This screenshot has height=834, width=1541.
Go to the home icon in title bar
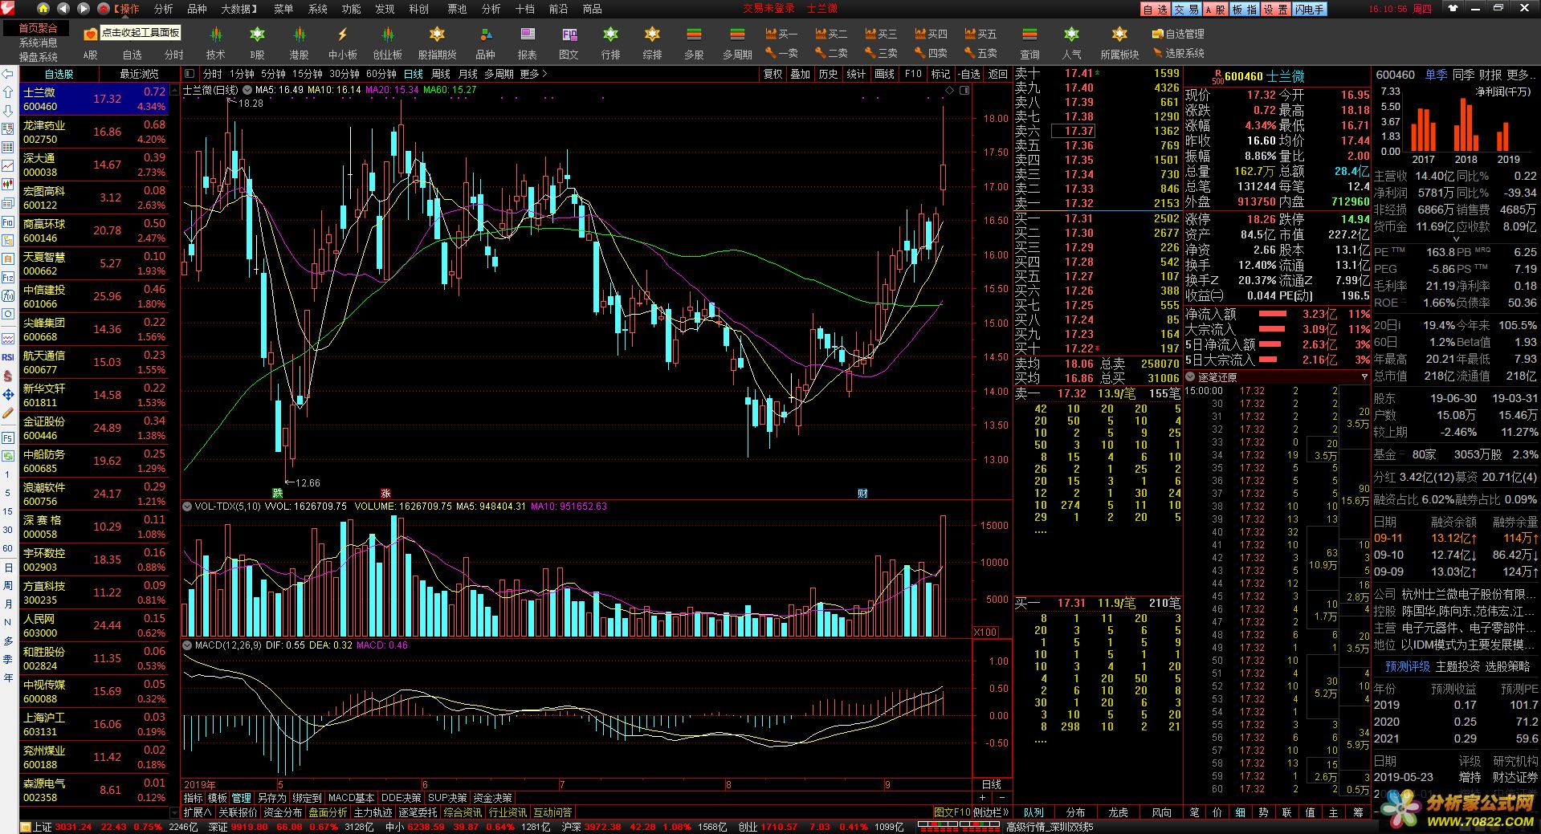(x=43, y=9)
